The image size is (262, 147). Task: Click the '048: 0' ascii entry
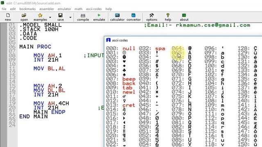pyautogui.click(x=149, y=118)
